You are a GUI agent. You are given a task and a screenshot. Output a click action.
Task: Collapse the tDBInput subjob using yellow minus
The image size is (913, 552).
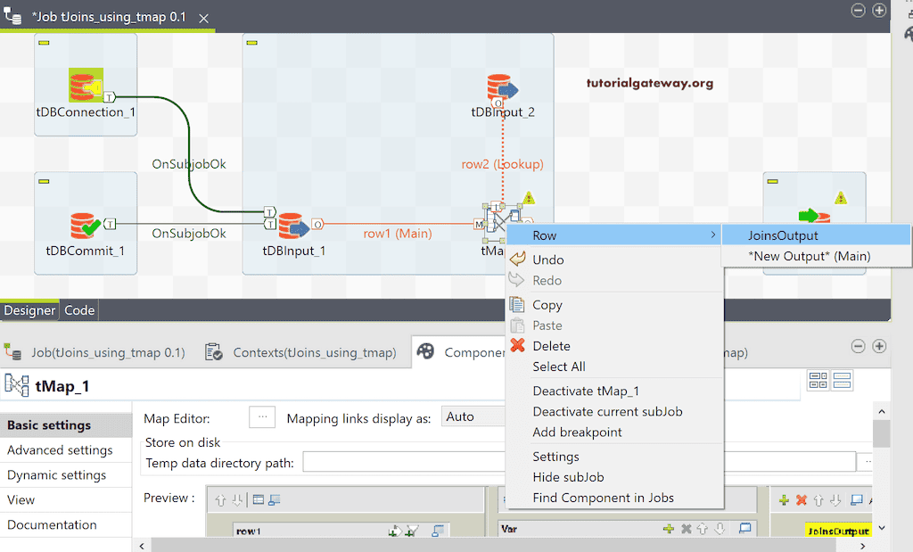(252, 42)
